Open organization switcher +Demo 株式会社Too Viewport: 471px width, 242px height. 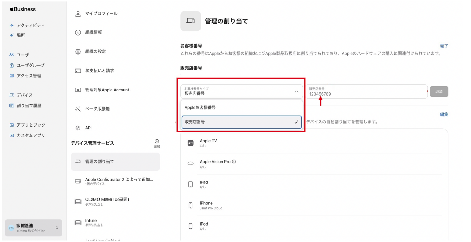coord(33,228)
